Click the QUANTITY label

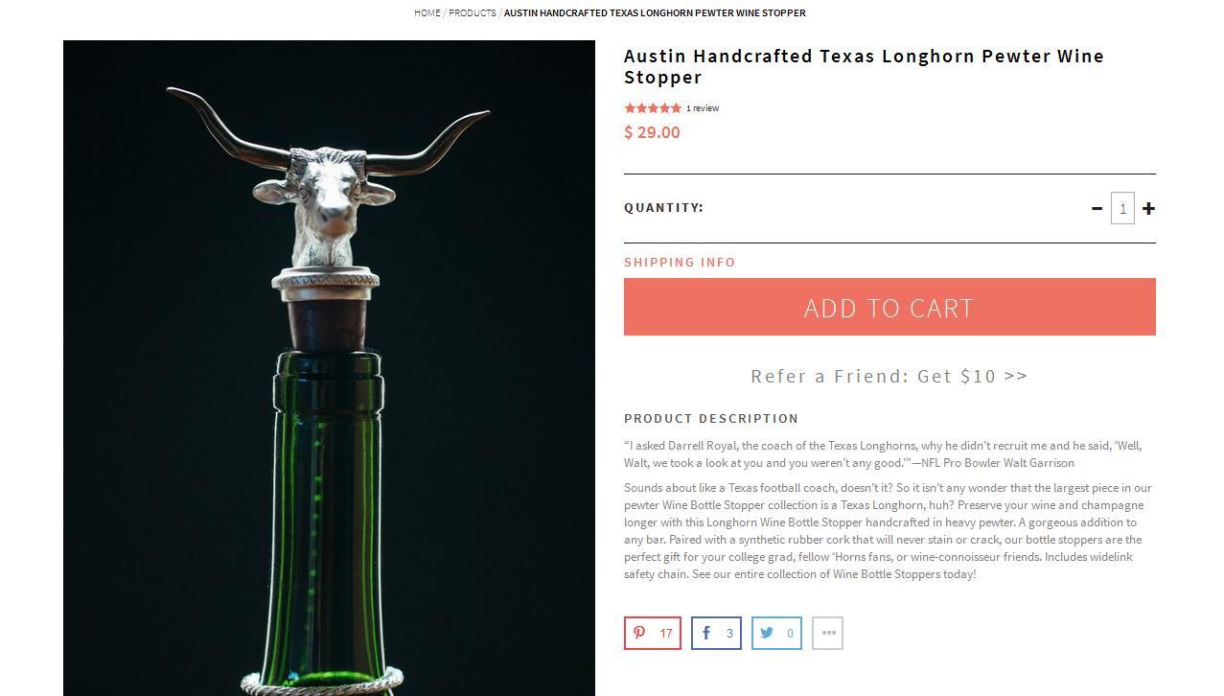click(663, 207)
